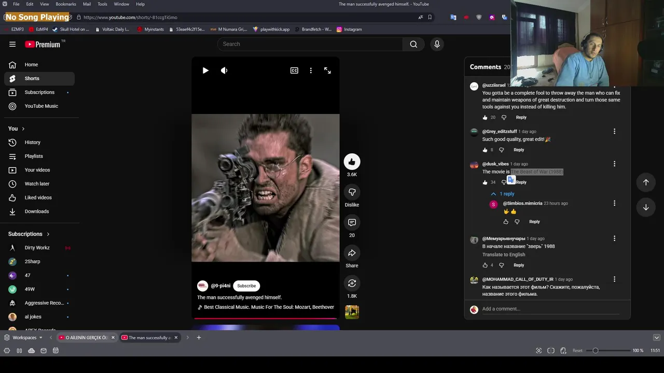This screenshot has width=664, height=373.
Task: Subscribe to the @9-pi4ni channel
Action: point(246,286)
